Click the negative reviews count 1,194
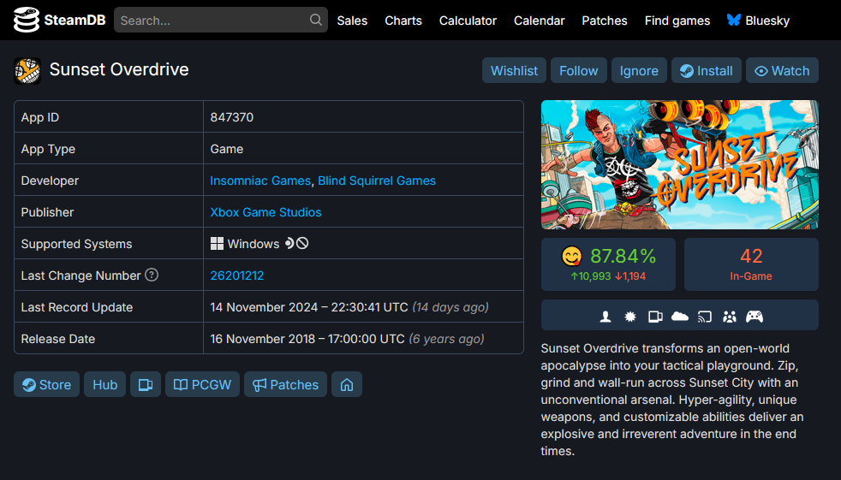 [x=630, y=276]
